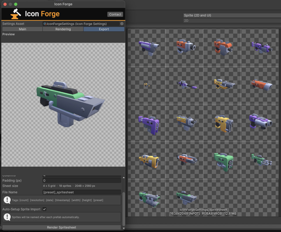Select orange-gray gun sprite in top row
Image resolution: width=281 pixels, height=232 pixels.
(186, 46)
